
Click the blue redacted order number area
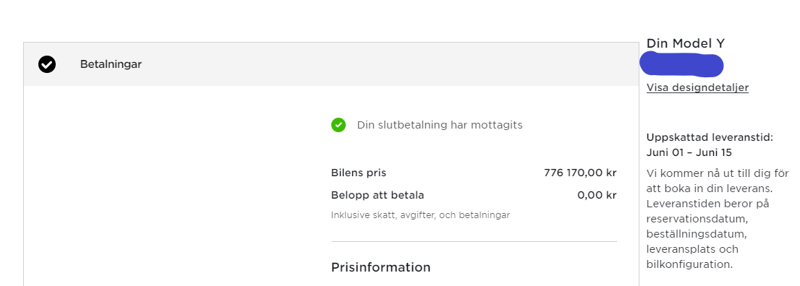pos(681,64)
